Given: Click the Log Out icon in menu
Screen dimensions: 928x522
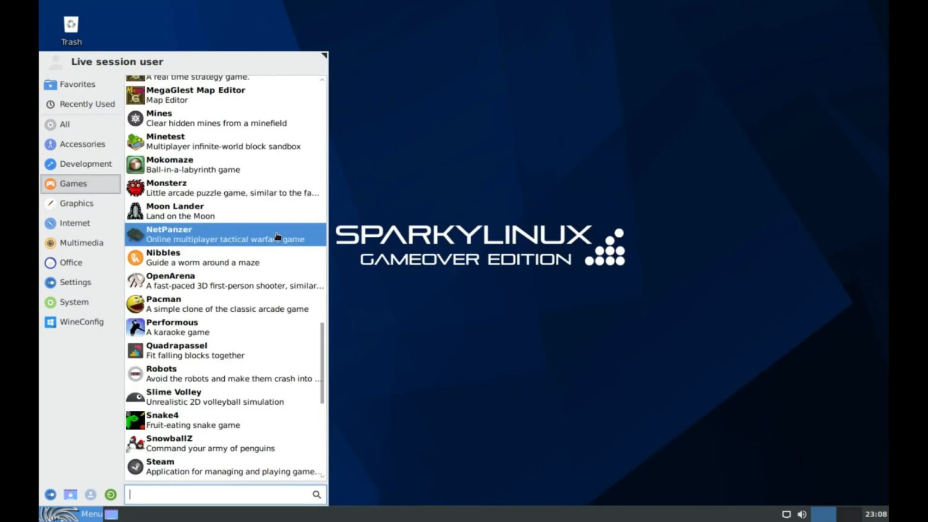Looking at the screenshot, I should pos(111,495).
